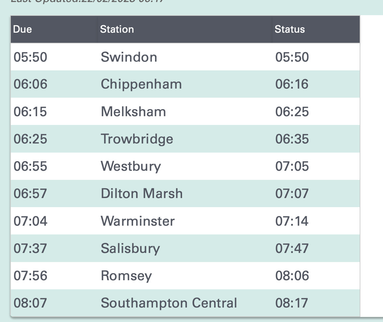Click the Station column header
This screenshot has height=322, width=383.
117,29
